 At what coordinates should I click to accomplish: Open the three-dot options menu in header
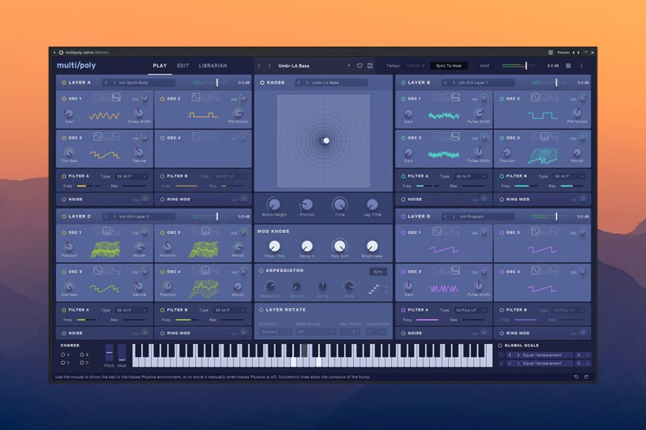[x=582, y=66]
